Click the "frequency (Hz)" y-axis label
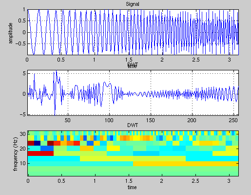 15,154
